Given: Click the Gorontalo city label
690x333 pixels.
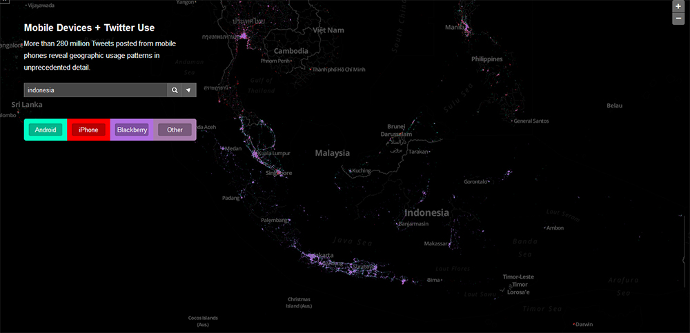Looking at the screenshot, I should [475, 182].
